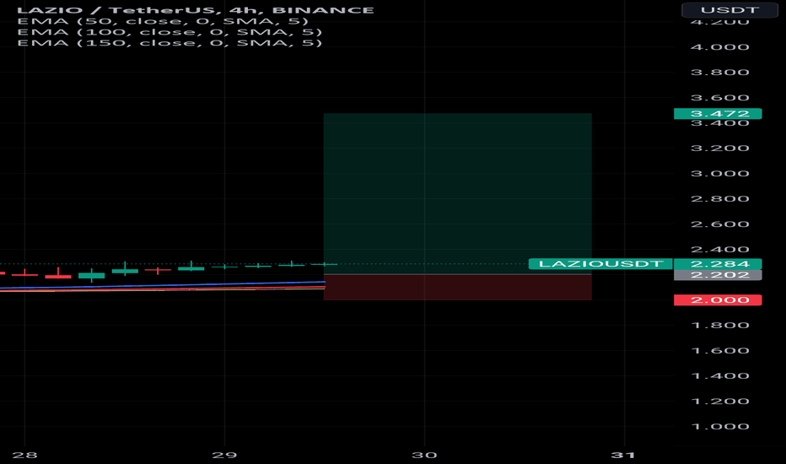Viewport: 786px width, 464px height.
Task: Click the 2.284 current price label
Action: pos(718,264)
